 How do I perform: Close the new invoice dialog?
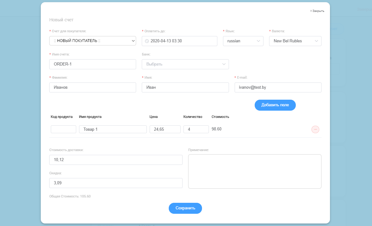[x=317, y=11]
